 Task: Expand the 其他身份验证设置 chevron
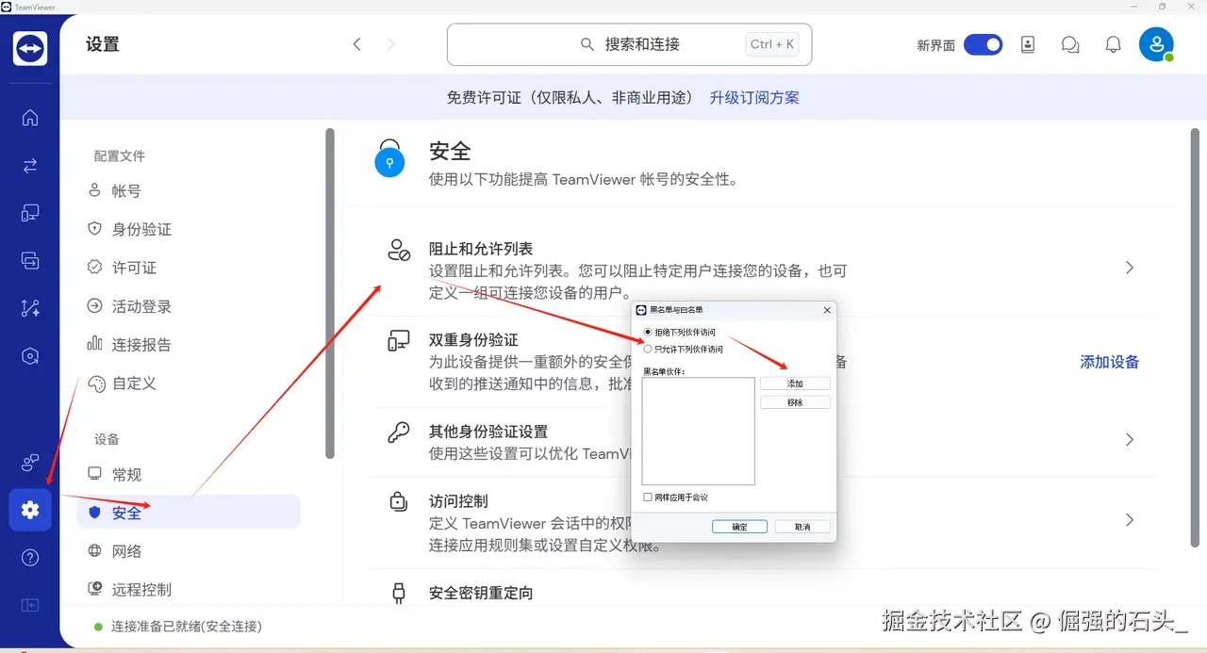(1130, 440)
